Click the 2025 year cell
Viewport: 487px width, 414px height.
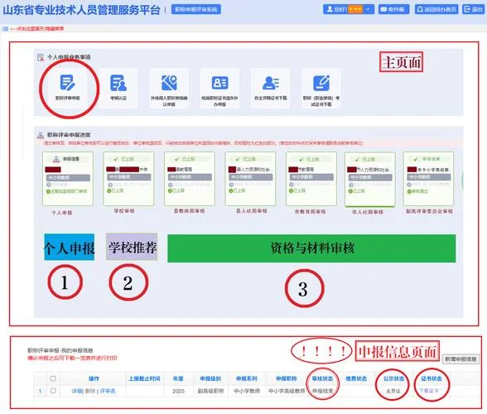[179, 391]
